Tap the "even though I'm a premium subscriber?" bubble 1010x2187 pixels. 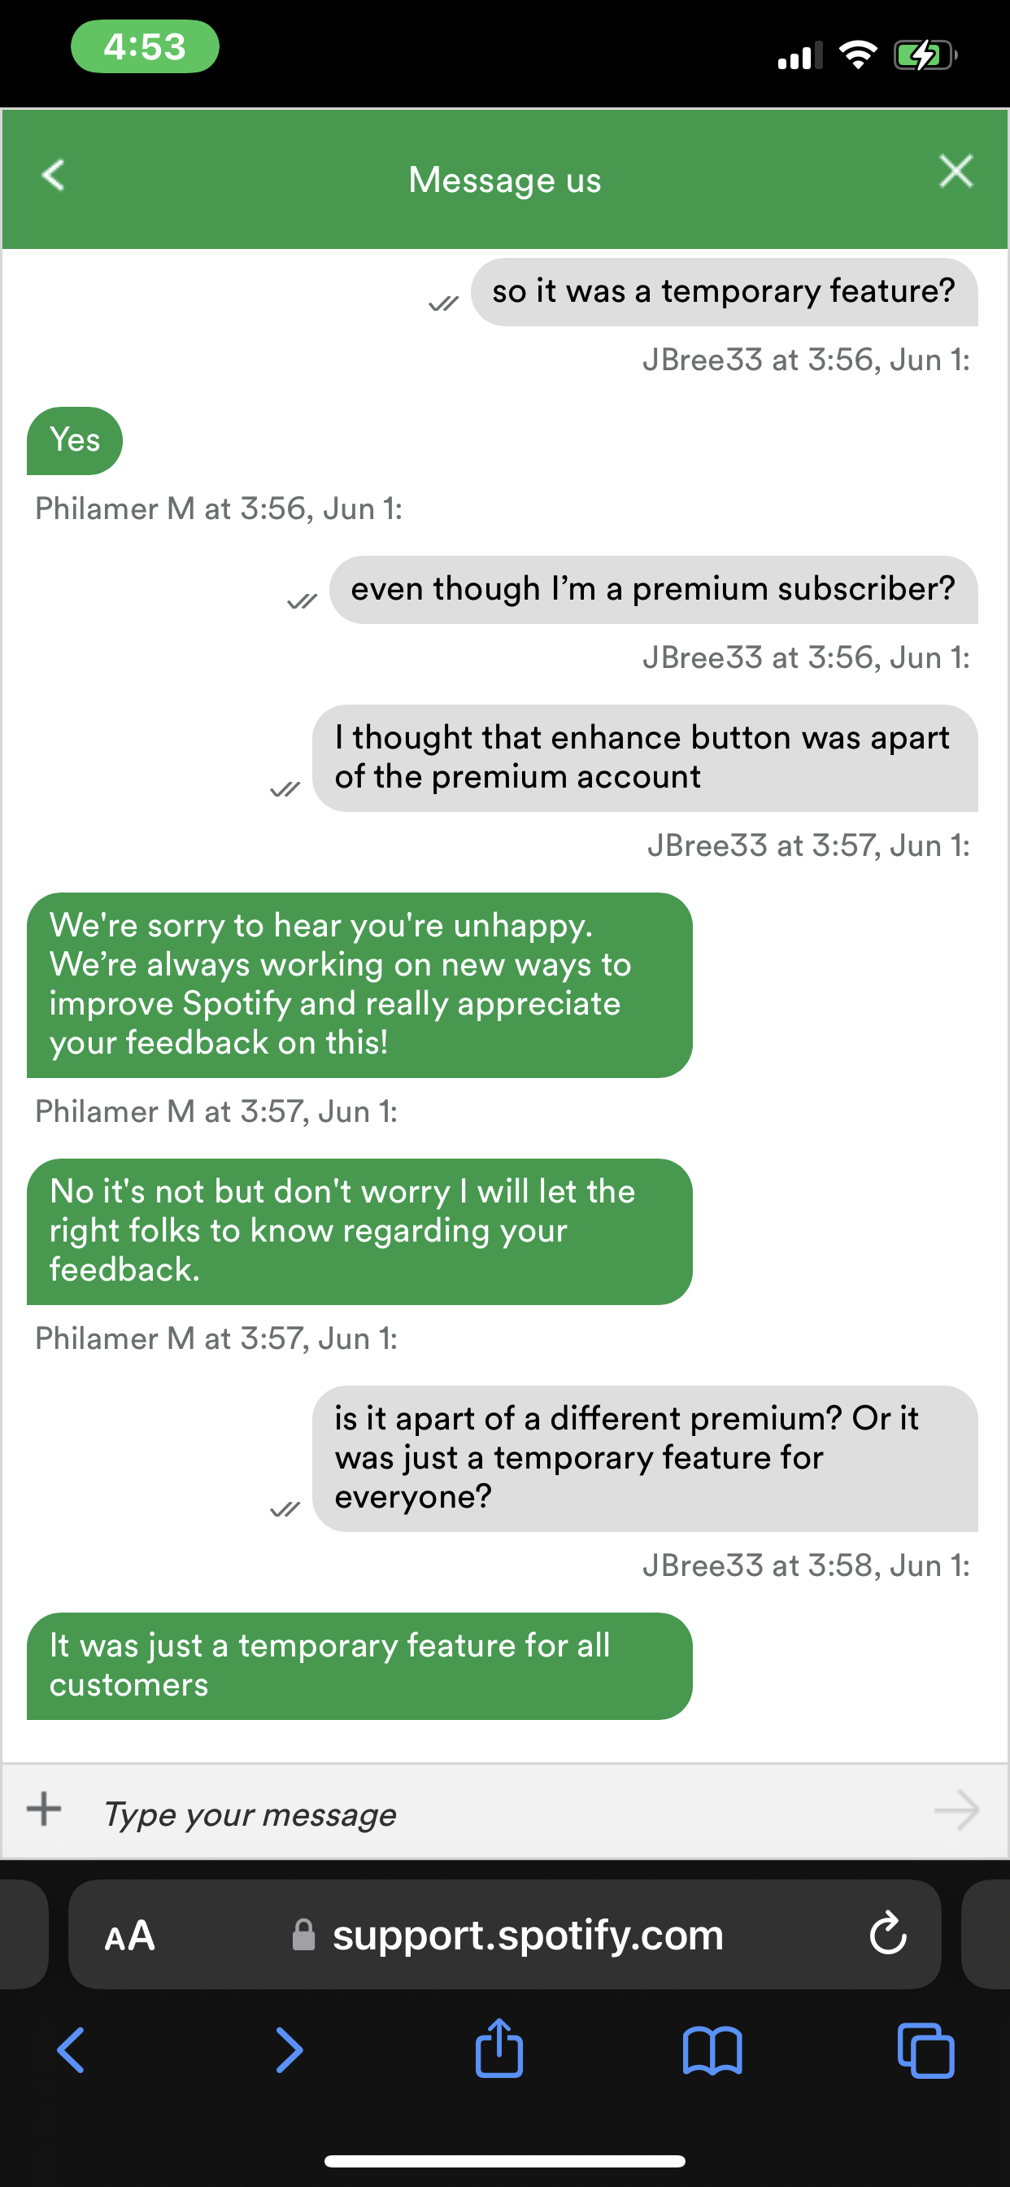coord(653,590)
